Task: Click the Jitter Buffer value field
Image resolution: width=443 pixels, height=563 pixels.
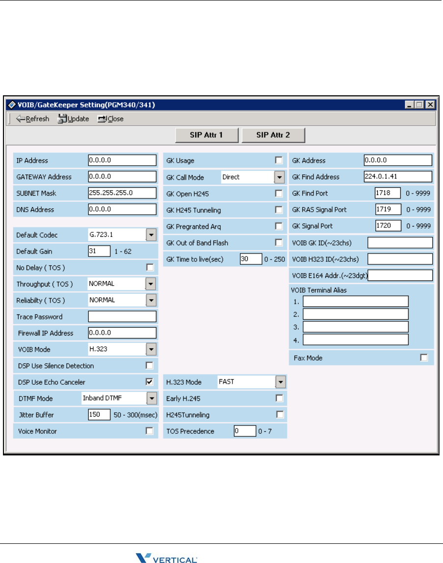Action: coord(99,414)
